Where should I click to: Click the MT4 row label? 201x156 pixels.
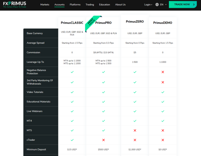coord(29,121)
